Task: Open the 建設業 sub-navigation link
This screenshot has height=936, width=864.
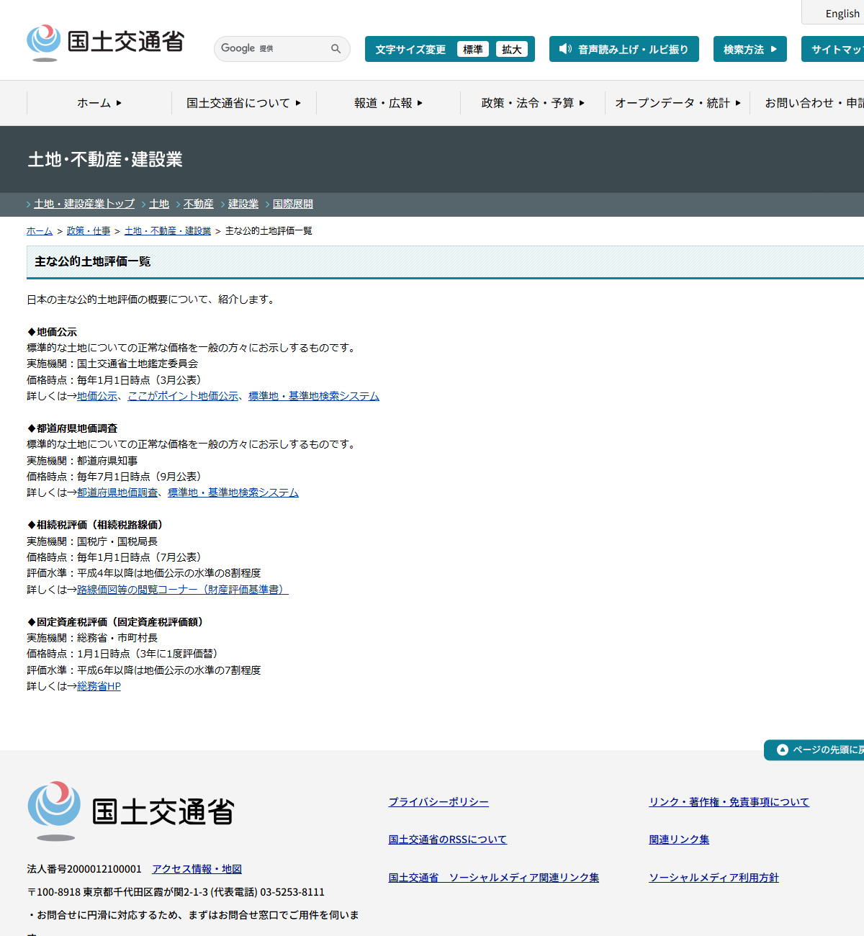Action: [x=243, y=204]
